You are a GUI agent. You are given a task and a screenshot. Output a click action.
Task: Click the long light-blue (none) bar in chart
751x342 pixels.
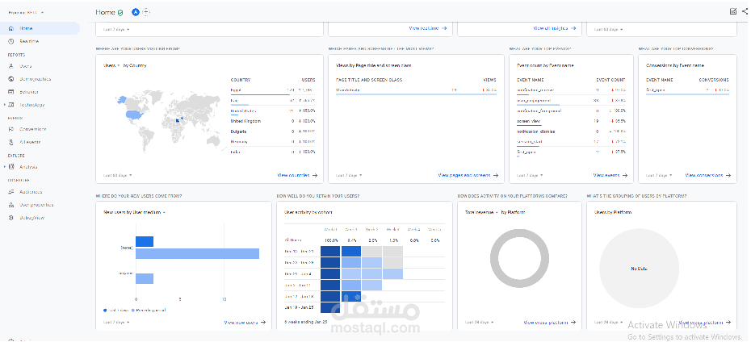coord(197,253)
